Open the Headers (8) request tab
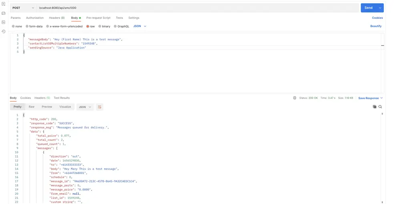This screenshot has height=204, width=394. pos(57,18)
